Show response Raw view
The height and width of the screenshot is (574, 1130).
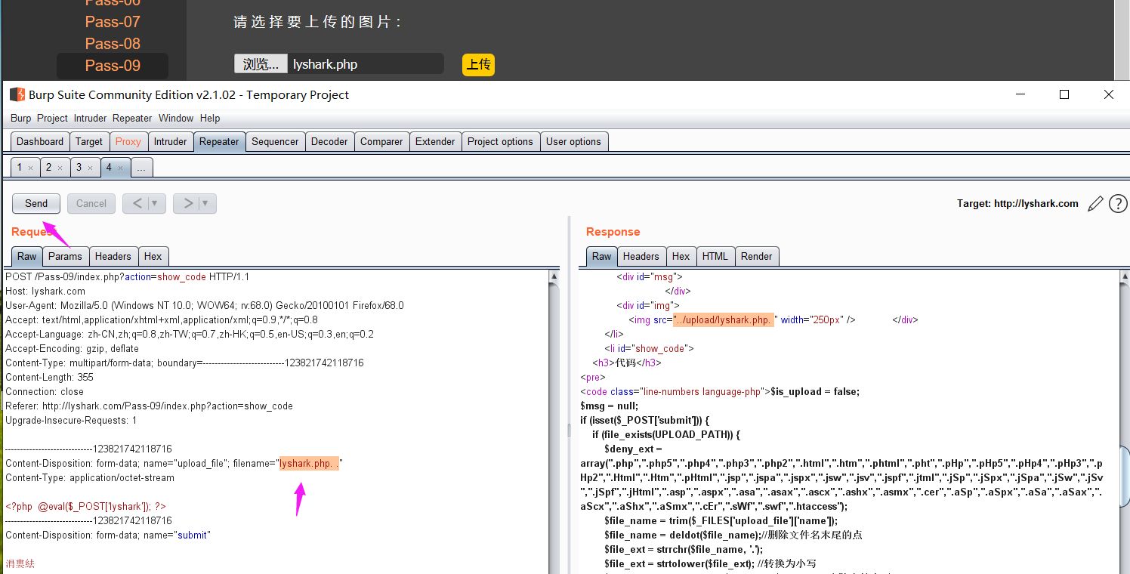coord(602,256)
